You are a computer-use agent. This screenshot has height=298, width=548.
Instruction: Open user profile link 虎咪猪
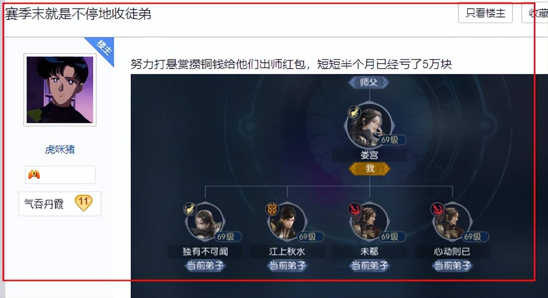(x=60, y=150)
